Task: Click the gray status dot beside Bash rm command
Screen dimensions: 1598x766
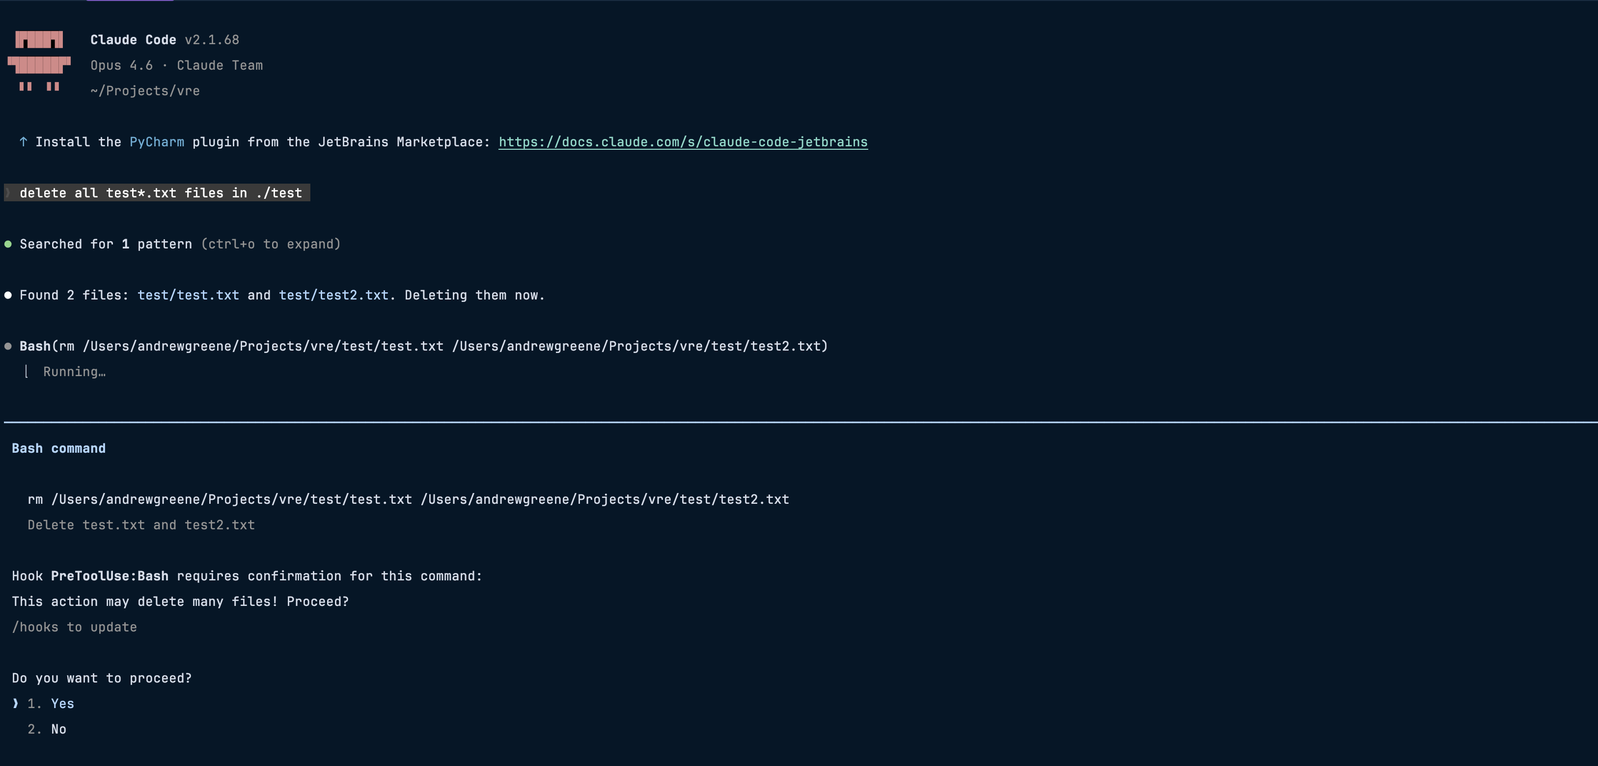Action: (8, 346)
